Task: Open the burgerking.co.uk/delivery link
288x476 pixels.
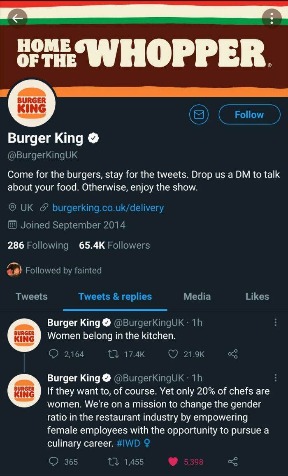Action: [108, 208]
